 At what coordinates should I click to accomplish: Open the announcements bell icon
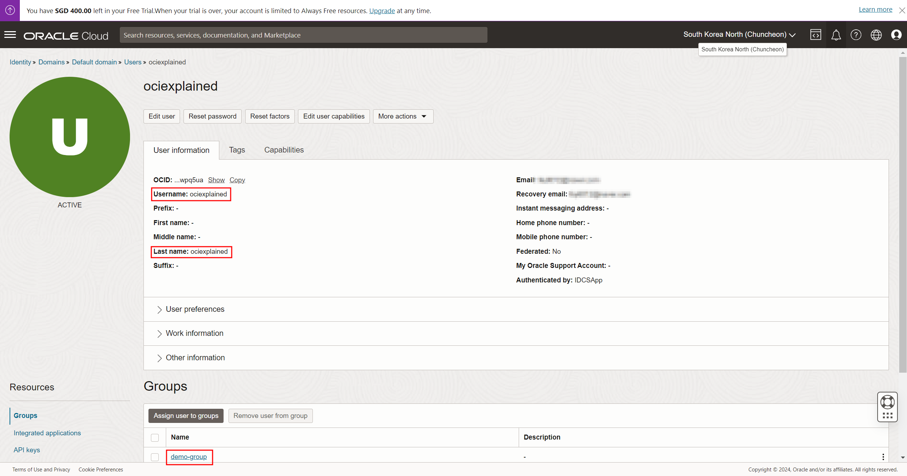tap(836, 35)
